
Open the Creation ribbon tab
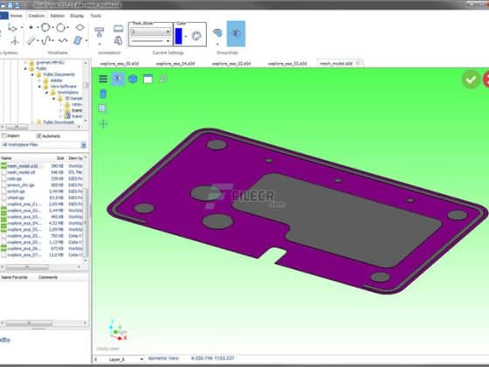pos(37,16)
